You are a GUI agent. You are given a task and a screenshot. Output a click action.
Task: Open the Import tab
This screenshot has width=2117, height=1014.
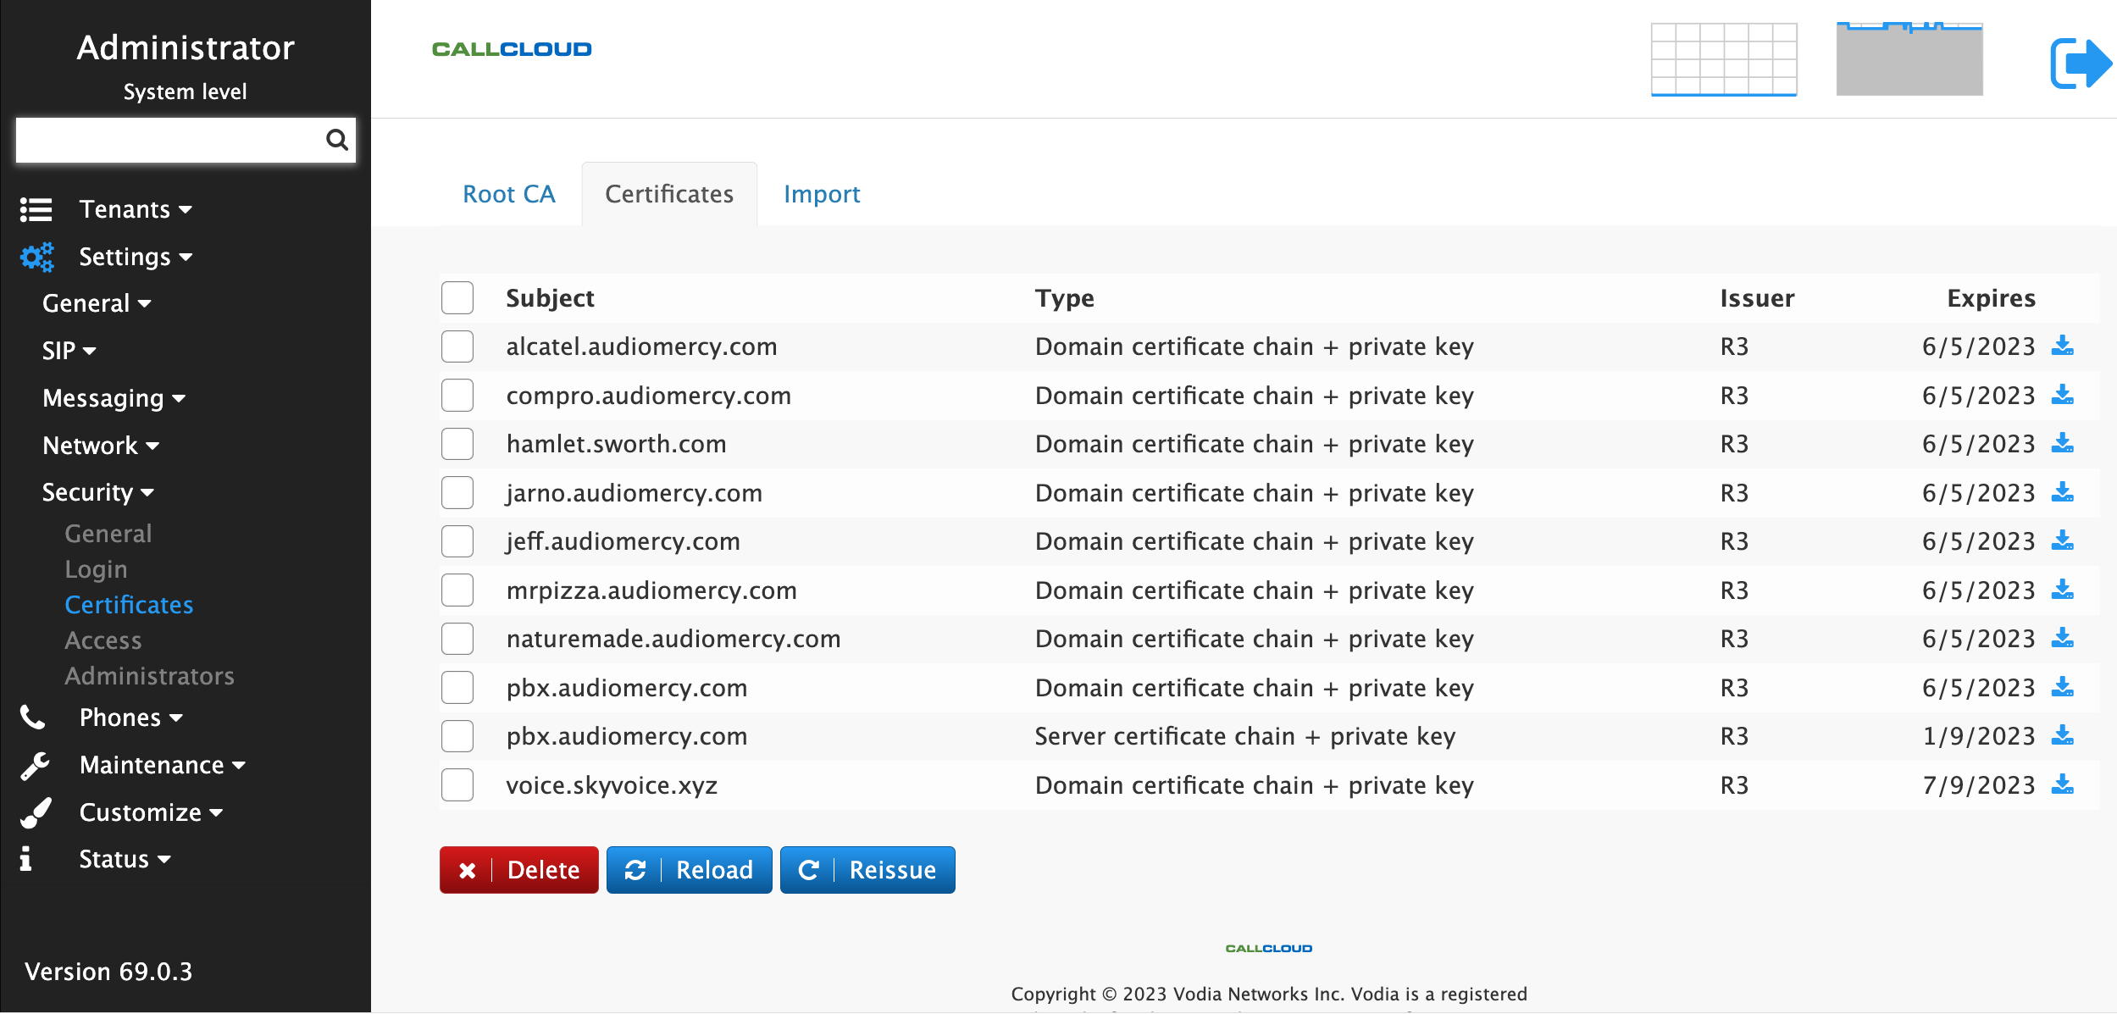822,194
